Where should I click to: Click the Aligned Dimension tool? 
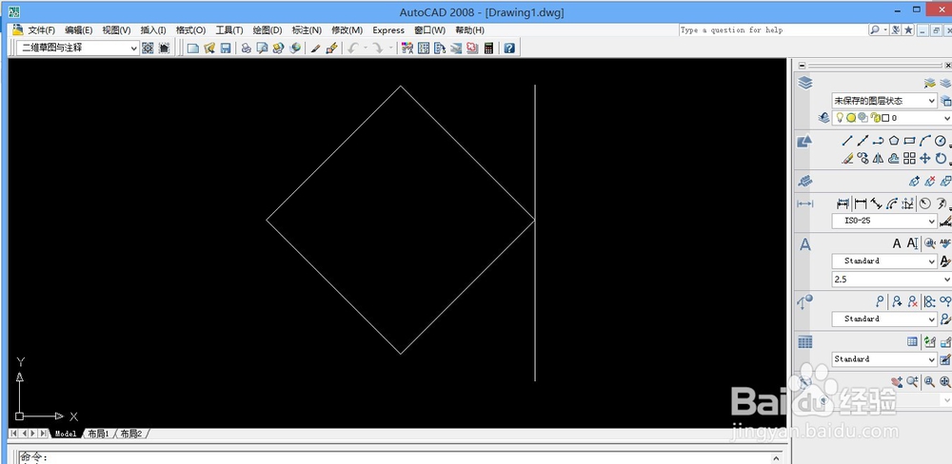tap(876, 203)
